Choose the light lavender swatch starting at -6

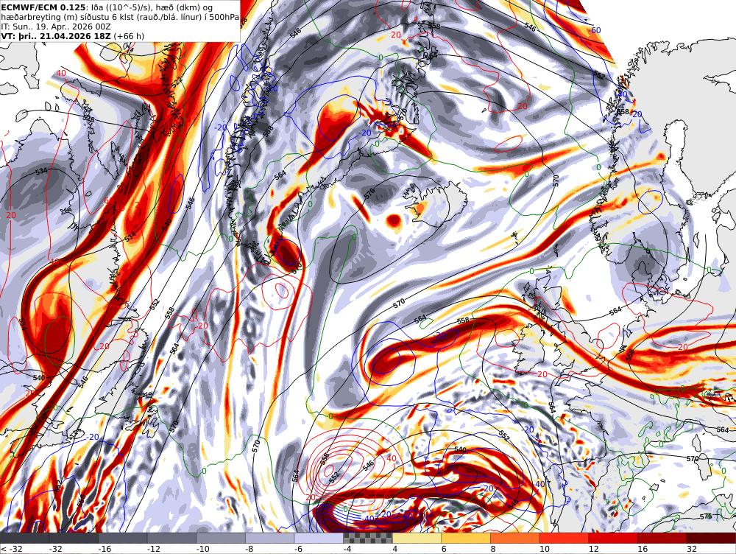(x=319, y=538)
